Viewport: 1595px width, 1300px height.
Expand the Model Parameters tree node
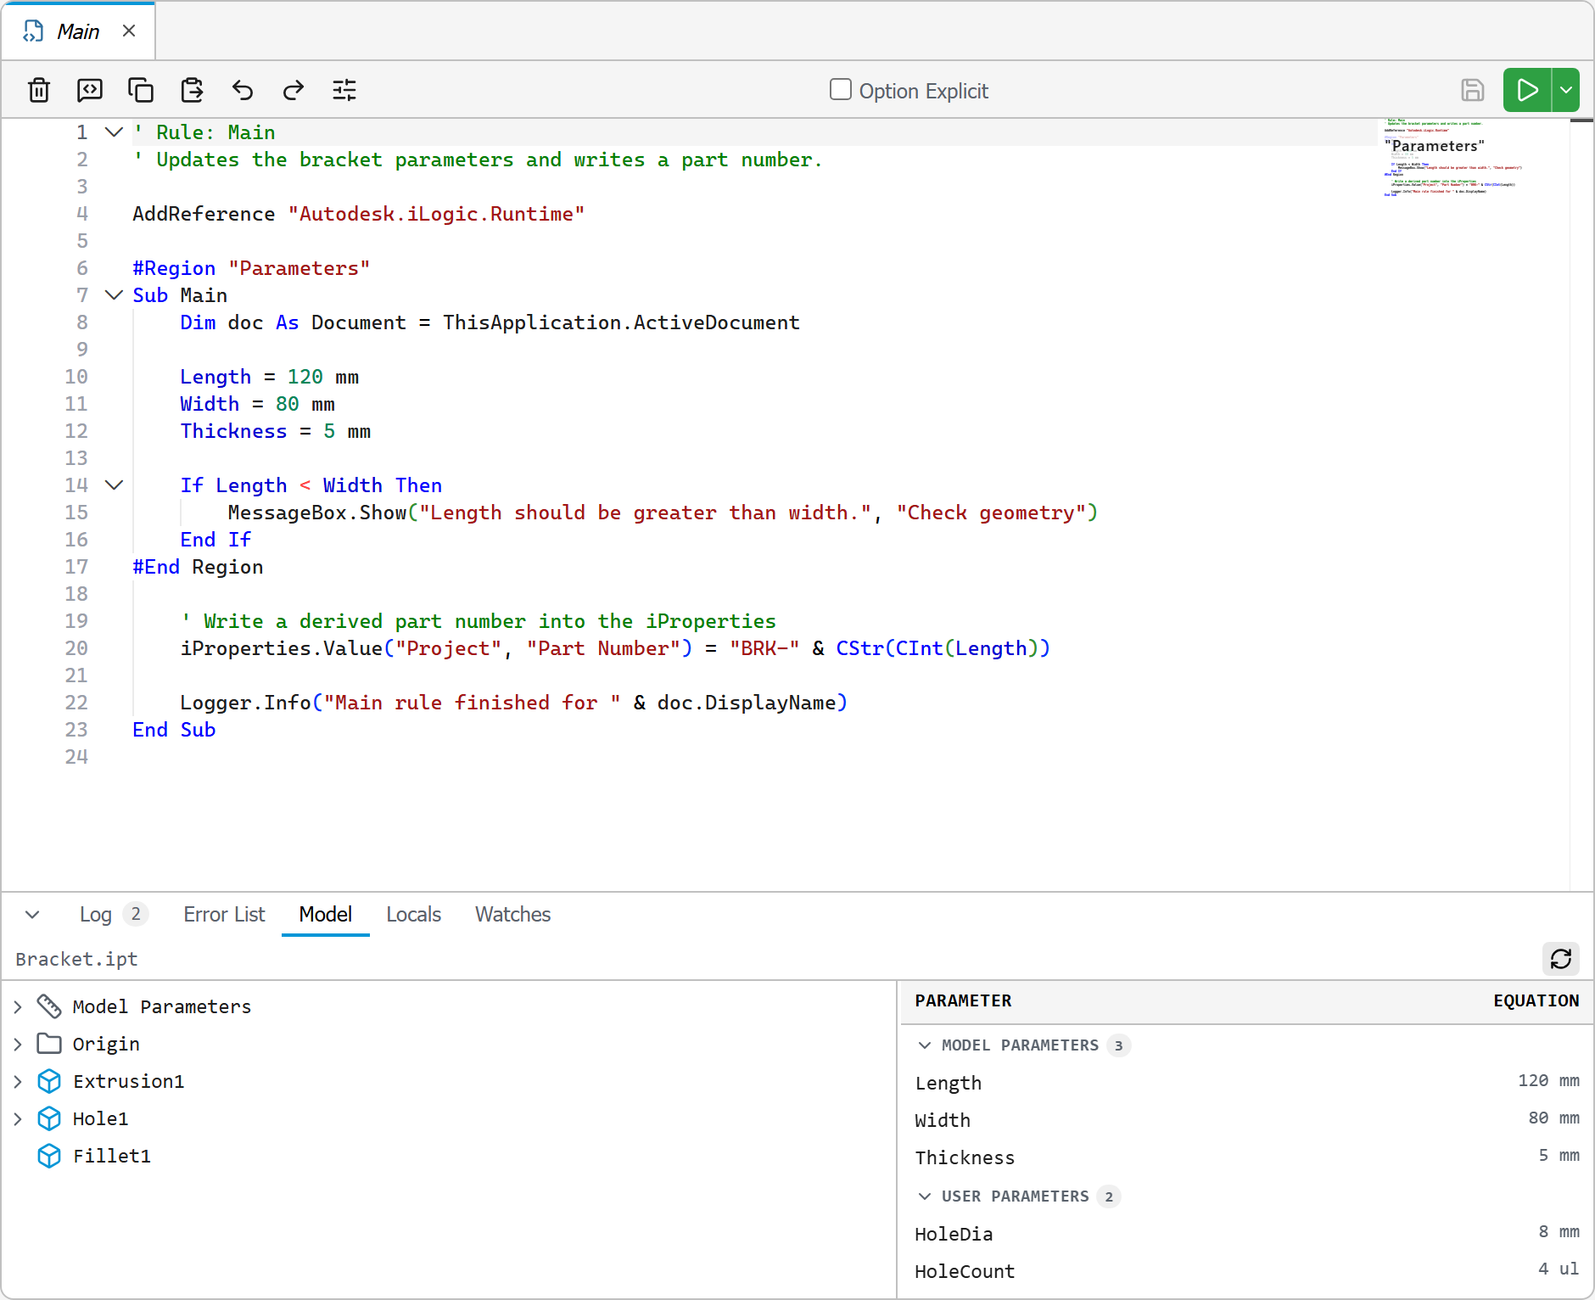point(18,1007)
